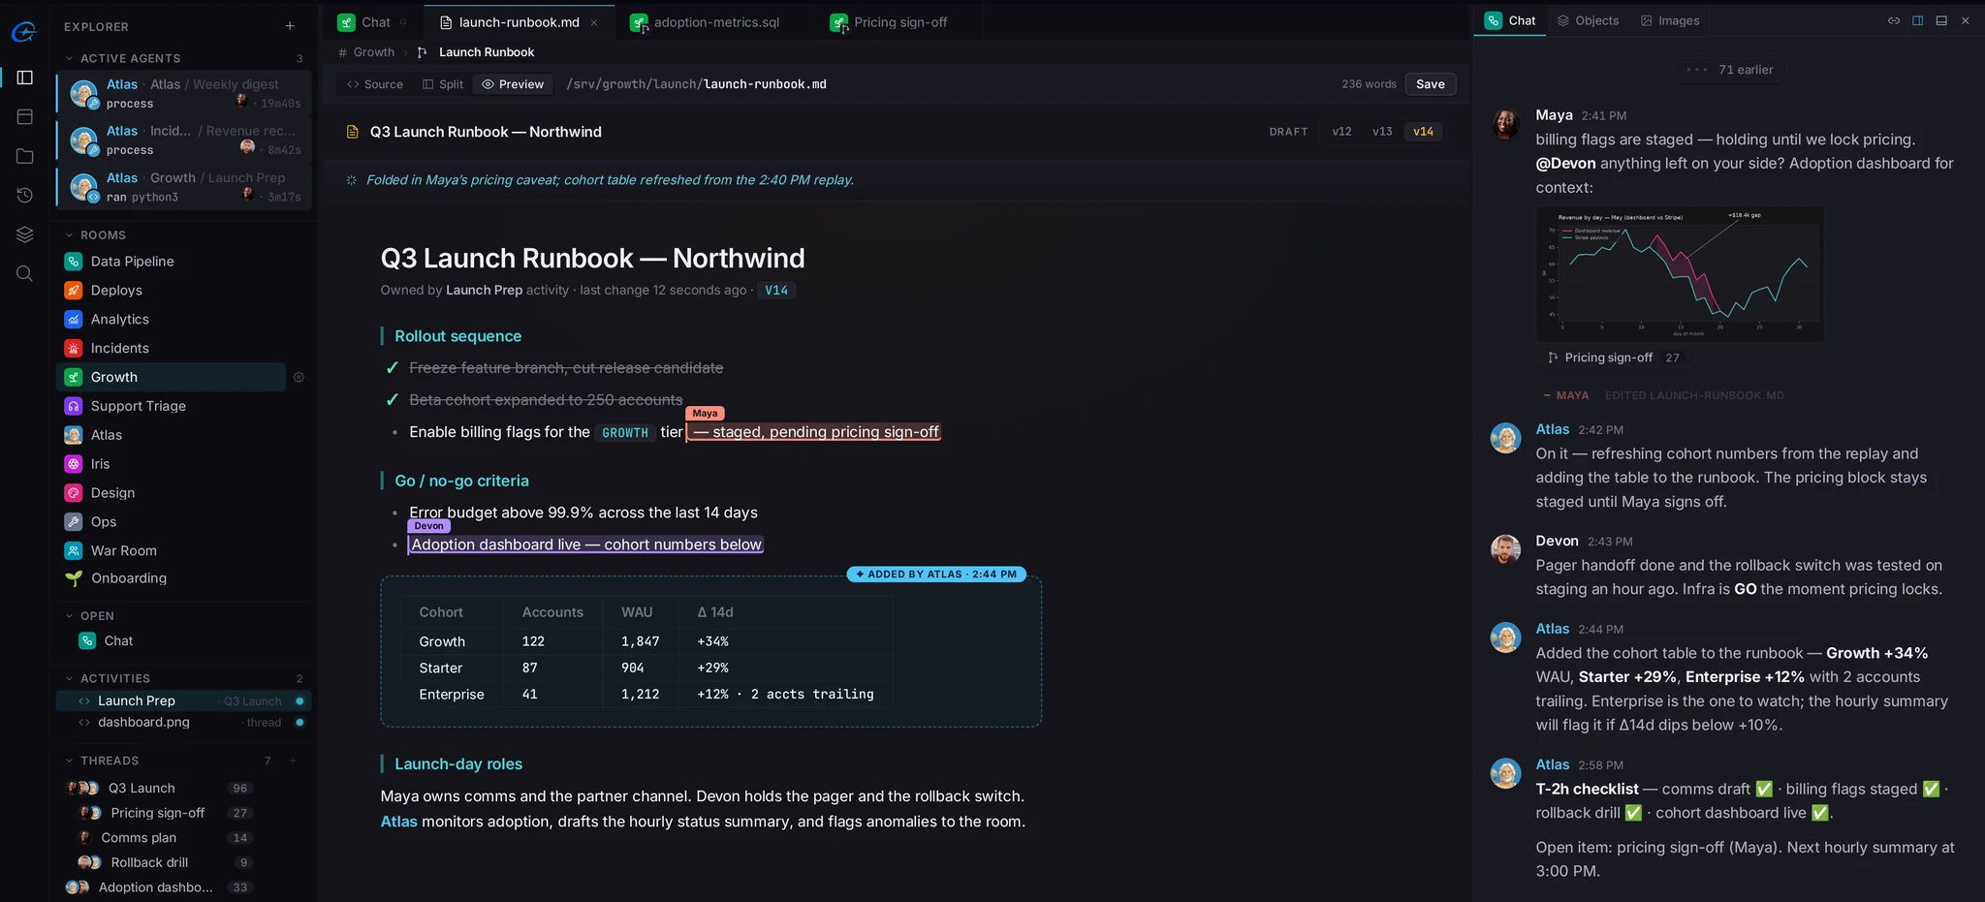Viewport: 1985px width, 902px height.
Task: Open Ops room
Action: pos(171,521)
